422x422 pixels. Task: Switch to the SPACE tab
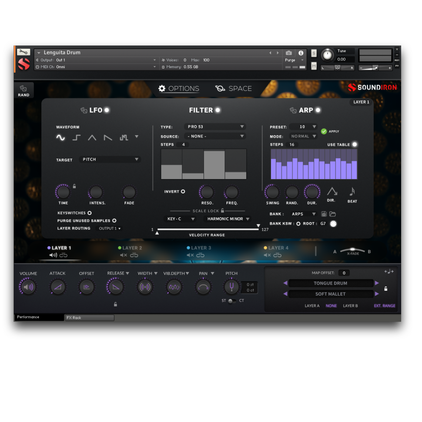234,89
